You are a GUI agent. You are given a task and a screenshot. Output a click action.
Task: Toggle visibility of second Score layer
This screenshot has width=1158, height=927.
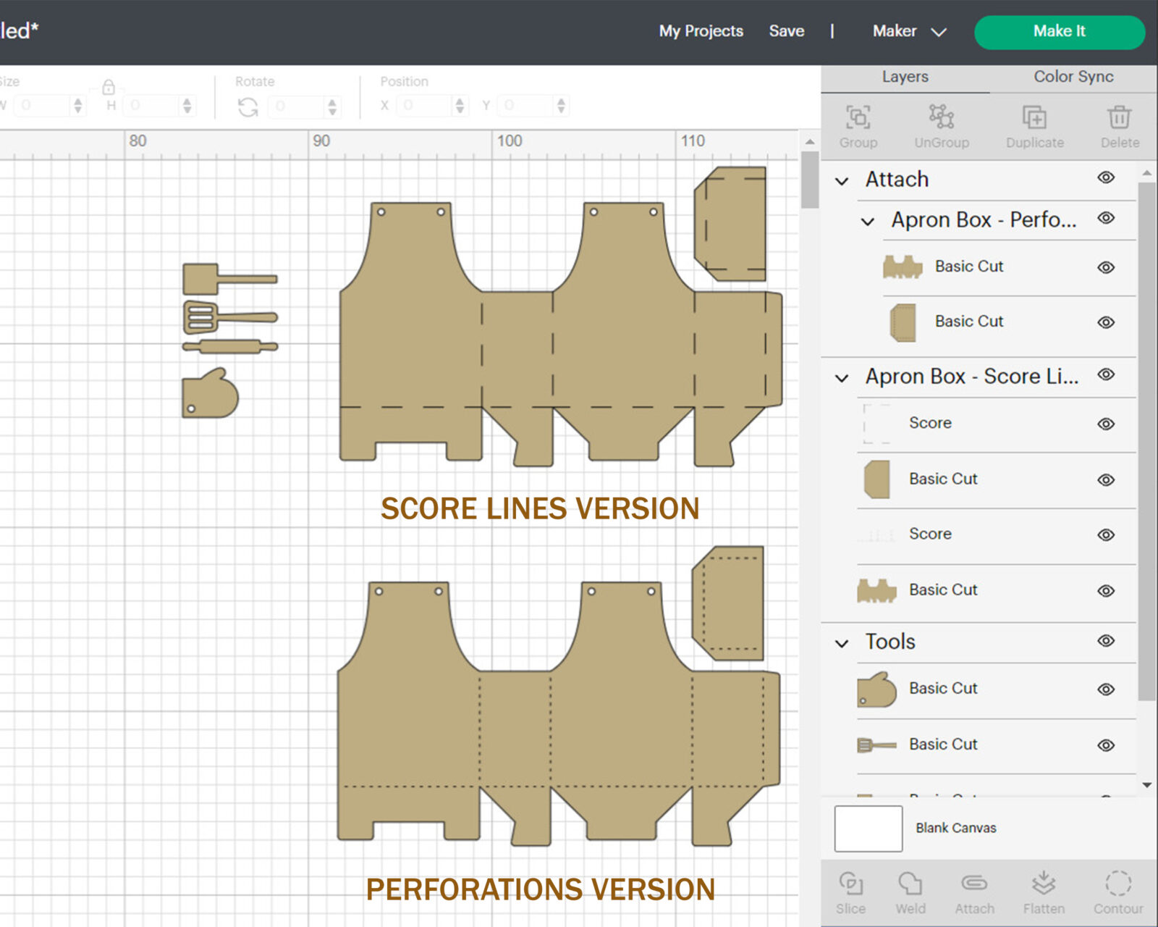point(1106,535)
